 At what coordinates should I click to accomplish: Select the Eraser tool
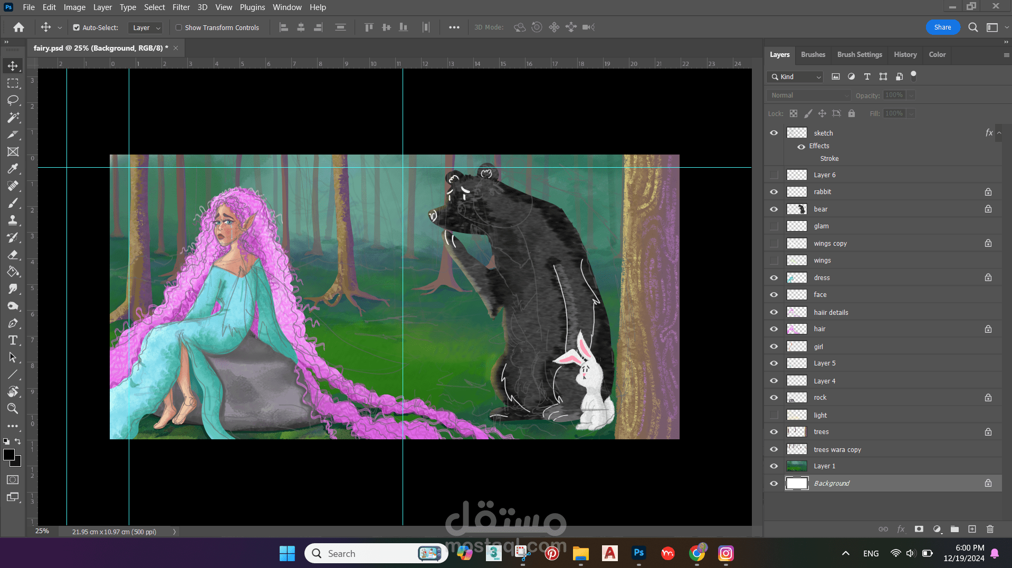click(x=13, y=255)
